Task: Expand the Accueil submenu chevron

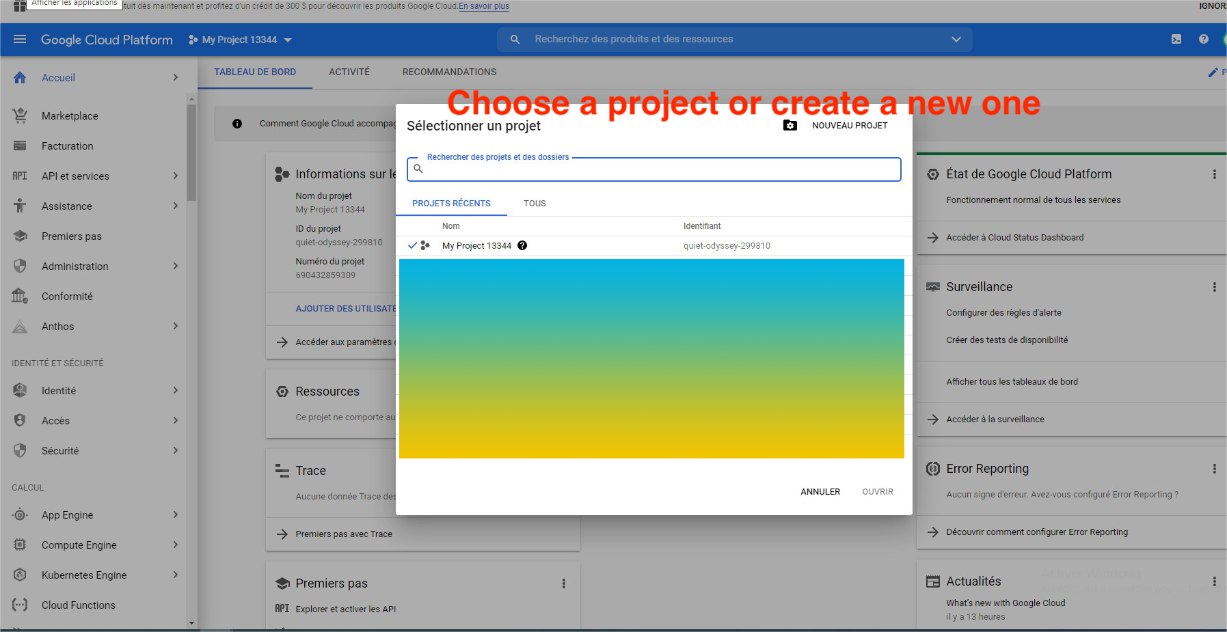Action: click(x=176, y=78)
